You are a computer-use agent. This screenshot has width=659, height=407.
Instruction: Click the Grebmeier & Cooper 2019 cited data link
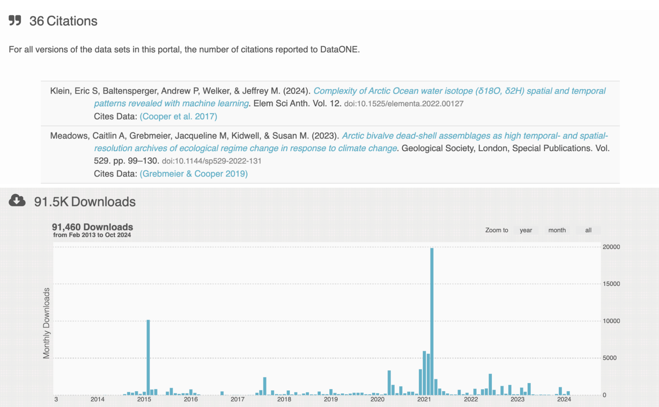pos(194,174)
